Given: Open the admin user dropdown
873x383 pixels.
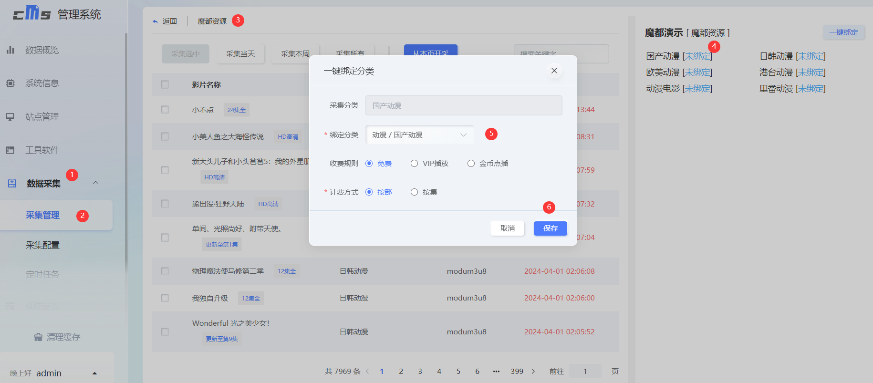Looking at the screenshot, I should tap(94, 373).
